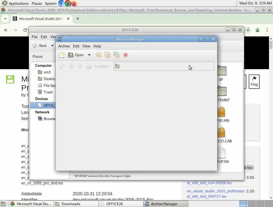273x207 pixels.
Task: Open the browser three-dot menu
Action: point(267,30)
